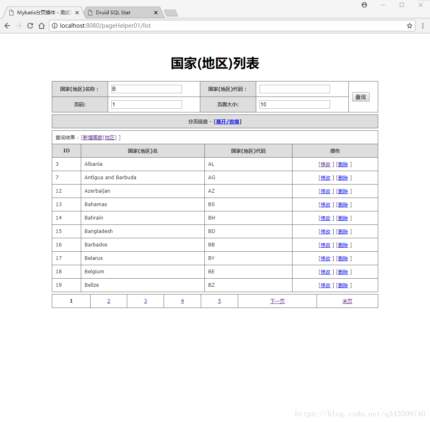Open the Chrome user profile icon

(x=364, y=5)
